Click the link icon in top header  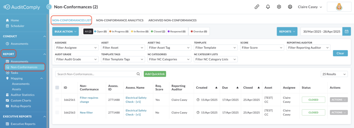click(257, 7)
